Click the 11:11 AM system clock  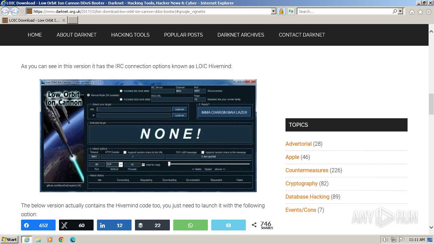(417, 240)
